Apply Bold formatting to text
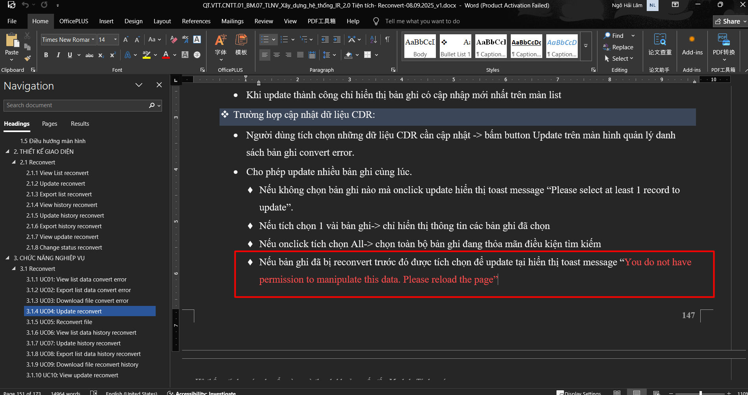Viewport: 748px width, 395px height. 46,55
